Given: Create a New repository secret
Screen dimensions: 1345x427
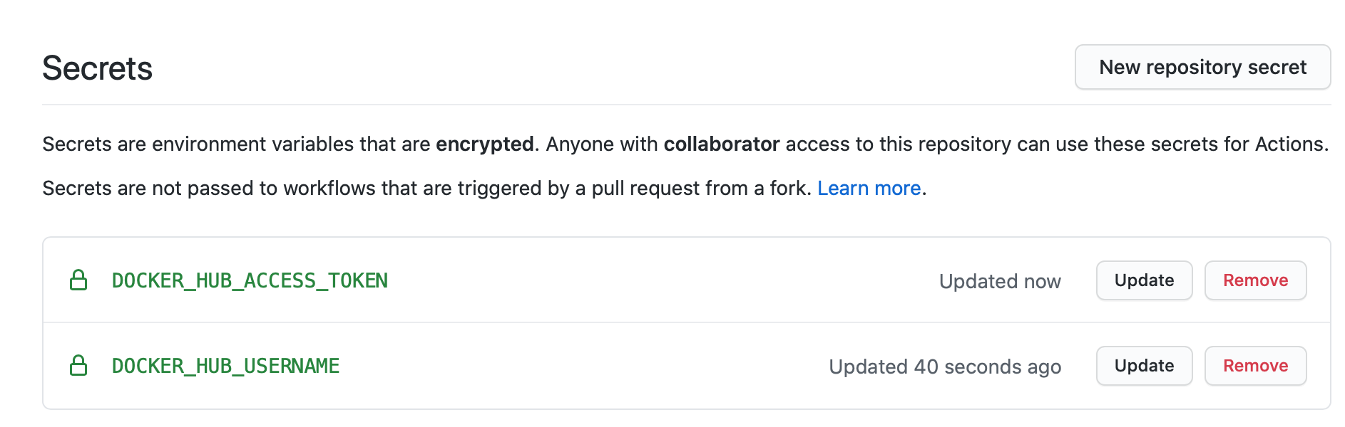Looking at the screenshot, I should click(1202, 67).
